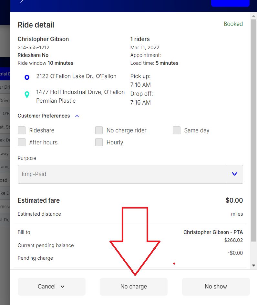
Task: Collapse the Customer Preferences section
Action: click(77, 116)
